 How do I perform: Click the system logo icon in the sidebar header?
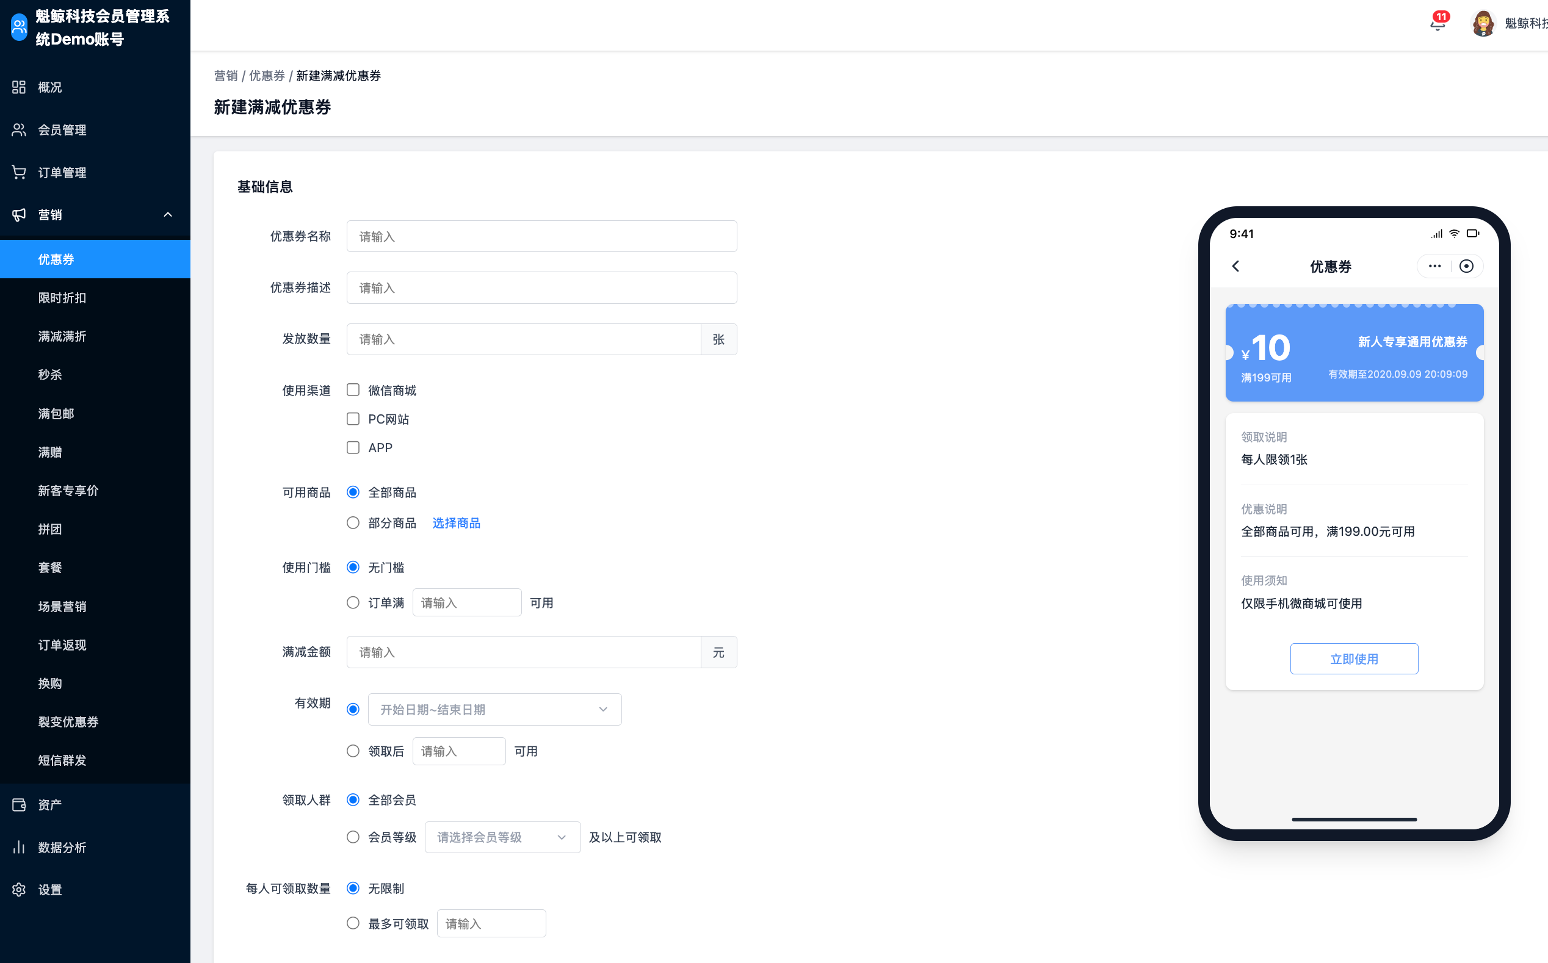click(x=19, y=27)
